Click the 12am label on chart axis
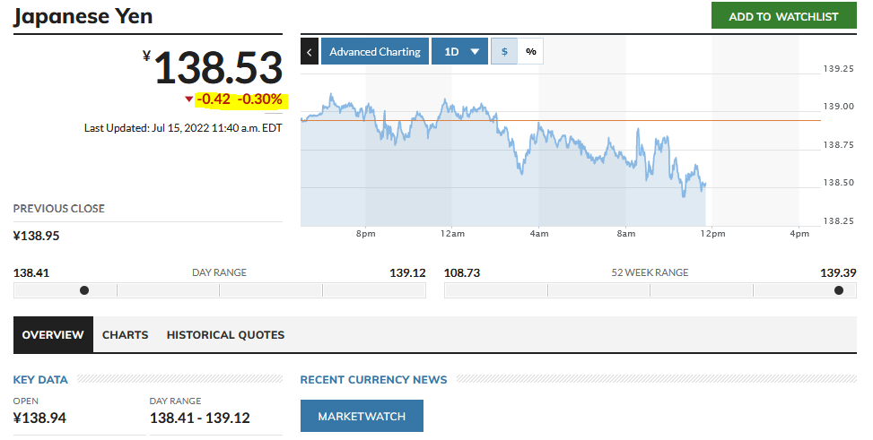Viewport: 873px width, 440px height. point(452,234)
